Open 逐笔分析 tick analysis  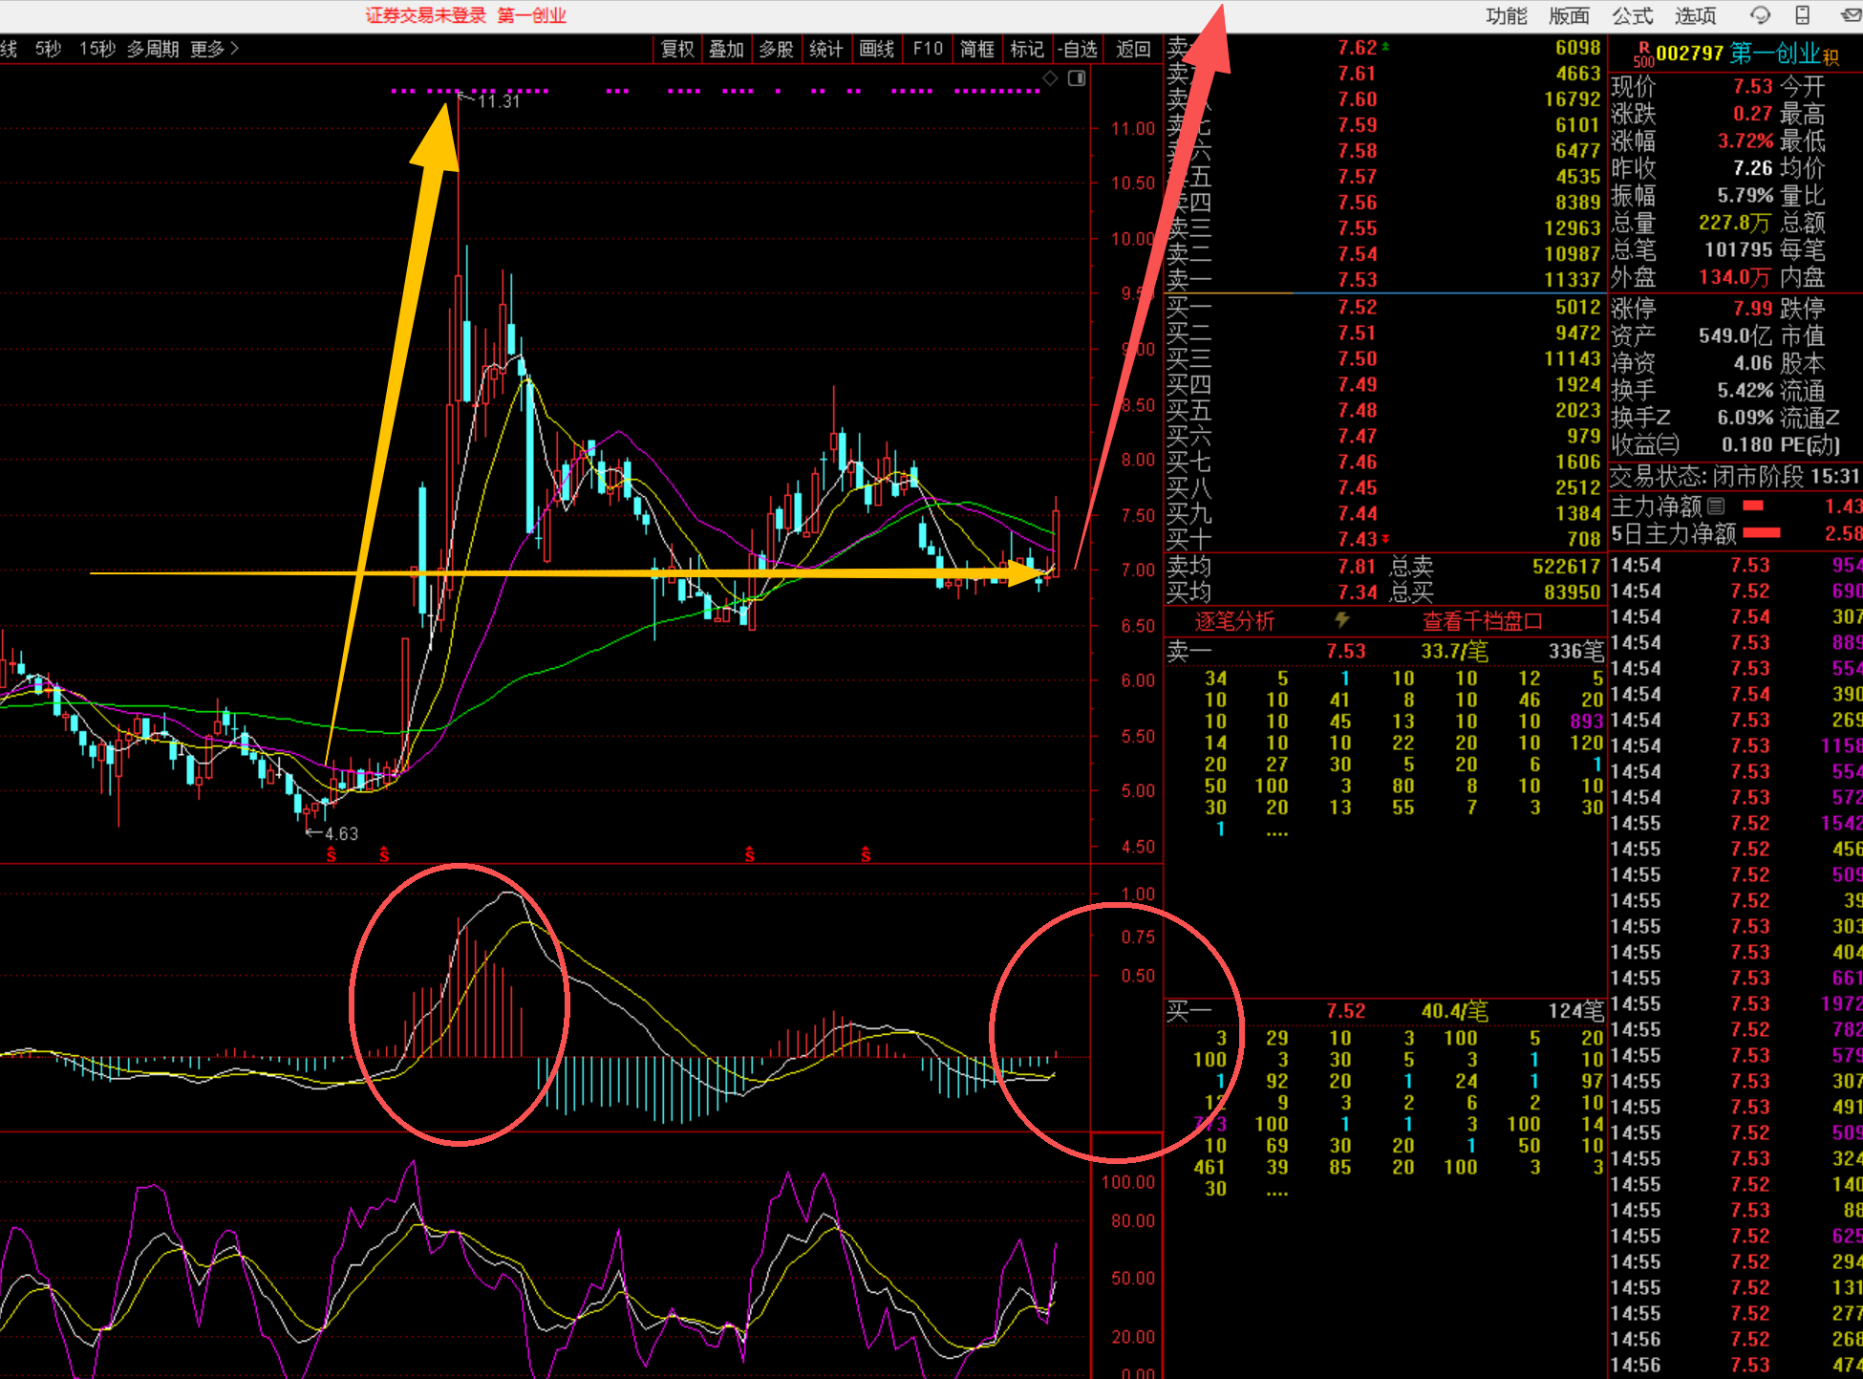tap(1234, 621)
